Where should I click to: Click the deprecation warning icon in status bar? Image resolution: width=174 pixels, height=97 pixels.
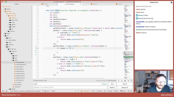click(82, 91)
